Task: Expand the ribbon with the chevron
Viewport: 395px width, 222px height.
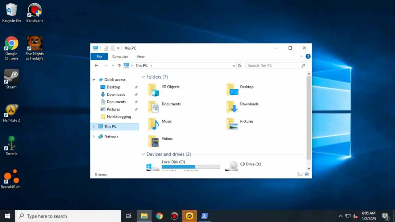Action: pyautogui.click(x=301, y=56)
